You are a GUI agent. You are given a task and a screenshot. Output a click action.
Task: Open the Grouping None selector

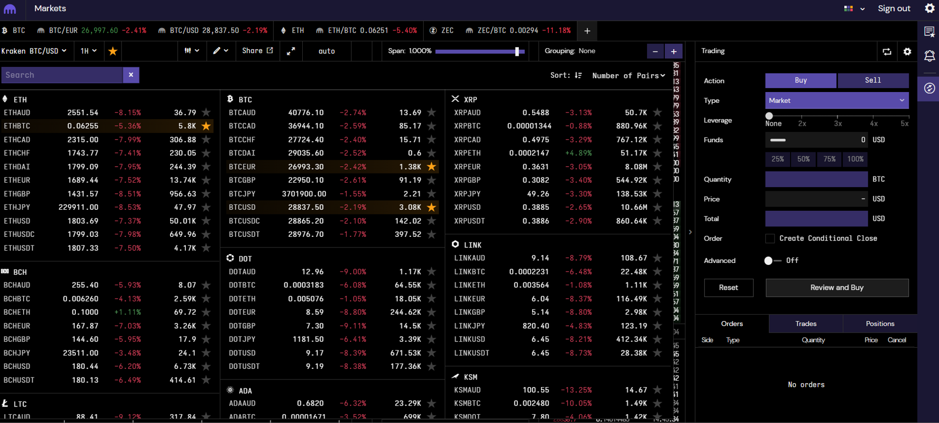(x=570, y=51)
